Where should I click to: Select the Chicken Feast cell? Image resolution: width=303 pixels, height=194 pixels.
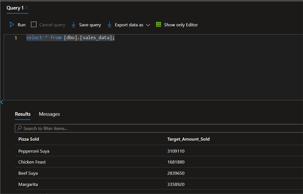[32, 162]
